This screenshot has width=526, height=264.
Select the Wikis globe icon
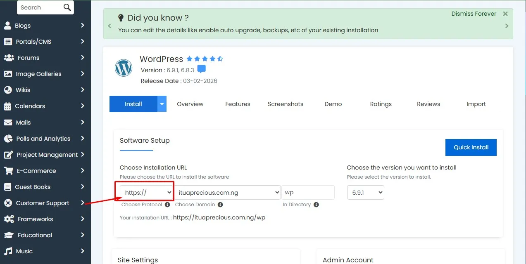(8, 90)
